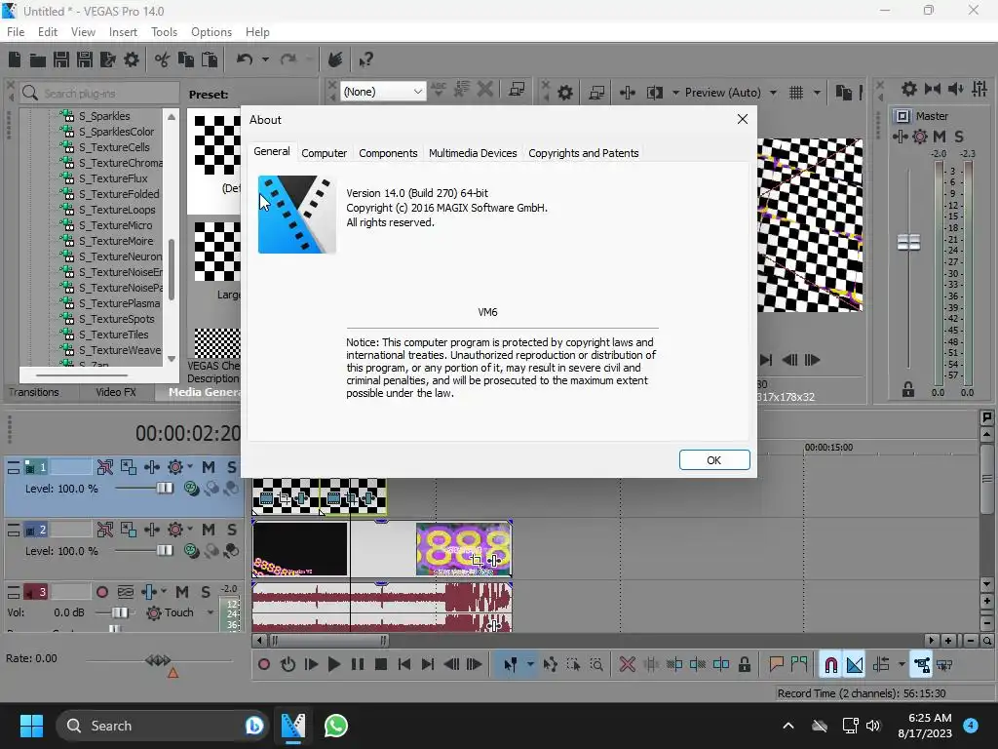The image size is (998, 749).
Task: Toggle Solo on video track 2
Action: (x=232, y=530)
